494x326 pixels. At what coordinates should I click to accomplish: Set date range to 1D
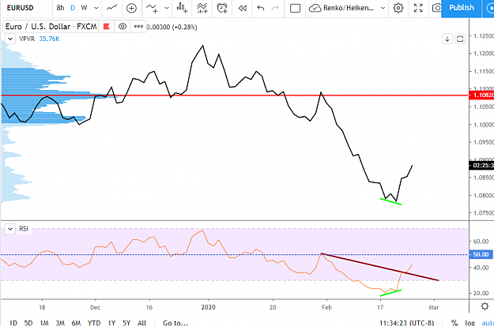click(x=13, y=323)
